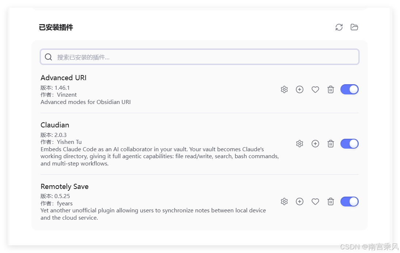This screenshot has height=253, width=400.
Task: Click the search magnifier icon
Action: 49,57
